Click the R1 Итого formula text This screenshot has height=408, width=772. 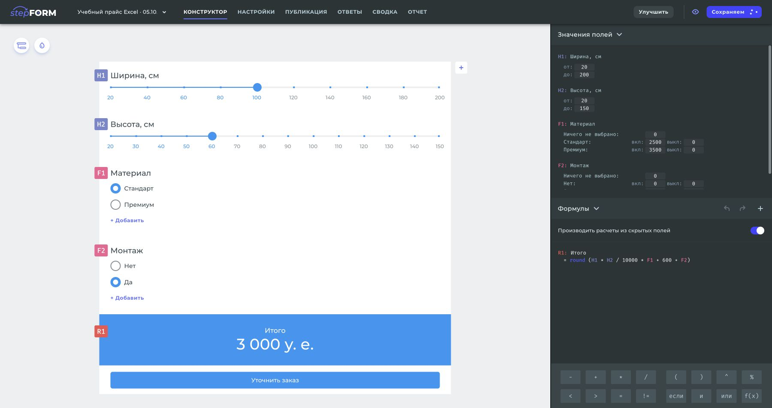click(627, 260)
